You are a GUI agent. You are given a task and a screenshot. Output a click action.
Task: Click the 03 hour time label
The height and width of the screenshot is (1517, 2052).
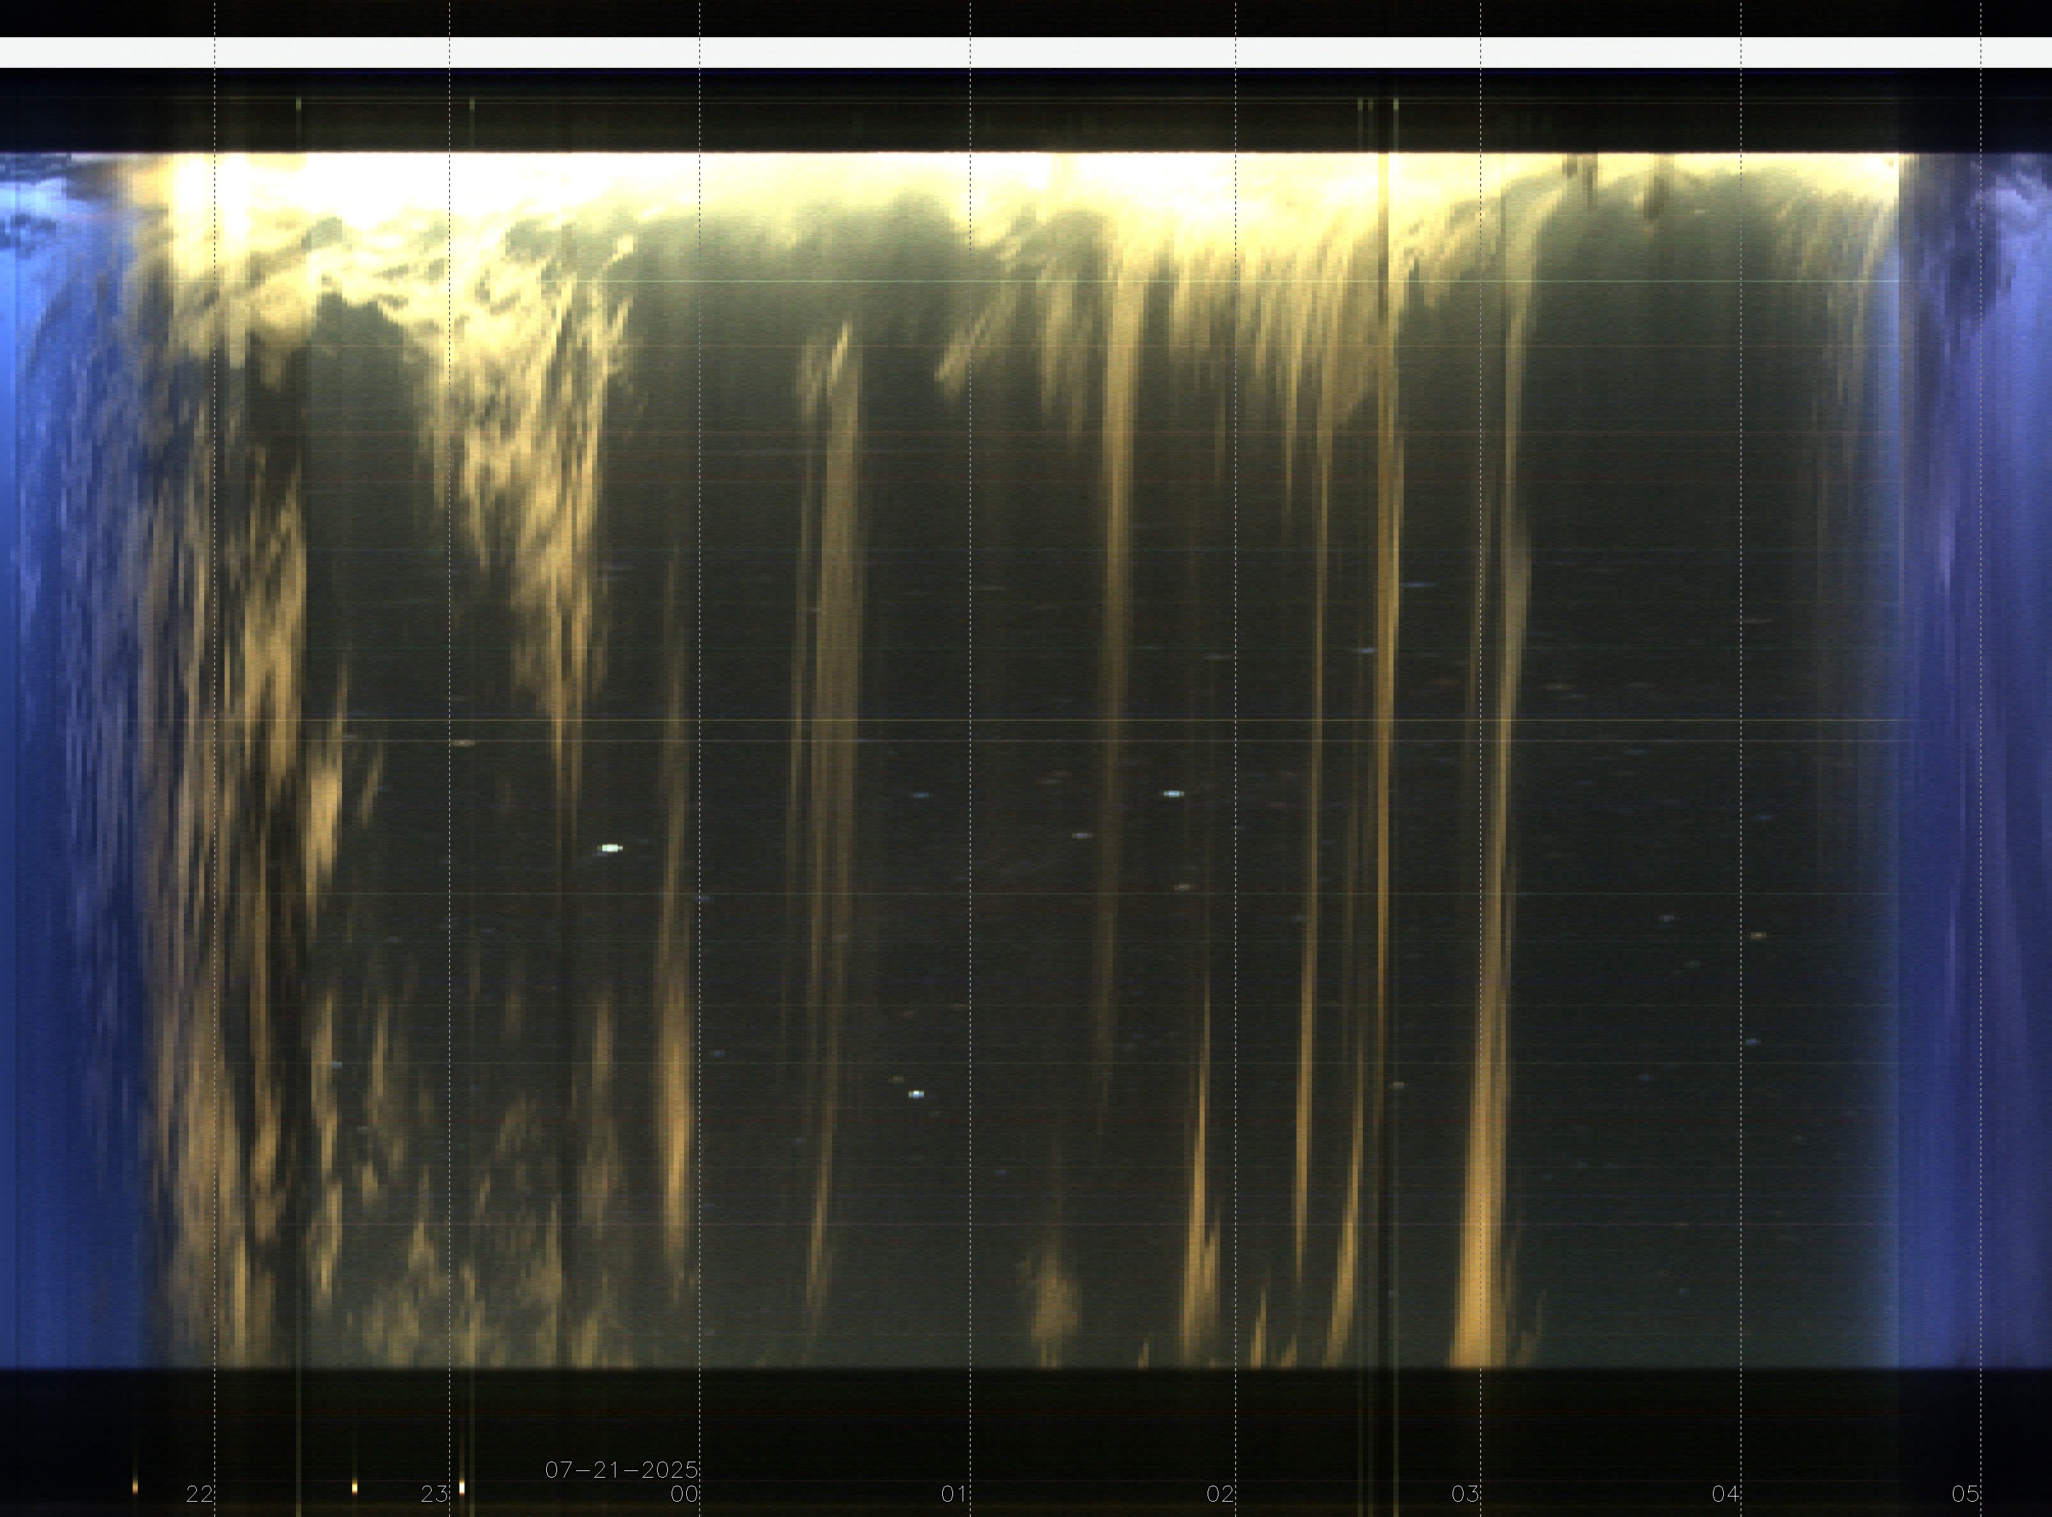[1464, 1494]
